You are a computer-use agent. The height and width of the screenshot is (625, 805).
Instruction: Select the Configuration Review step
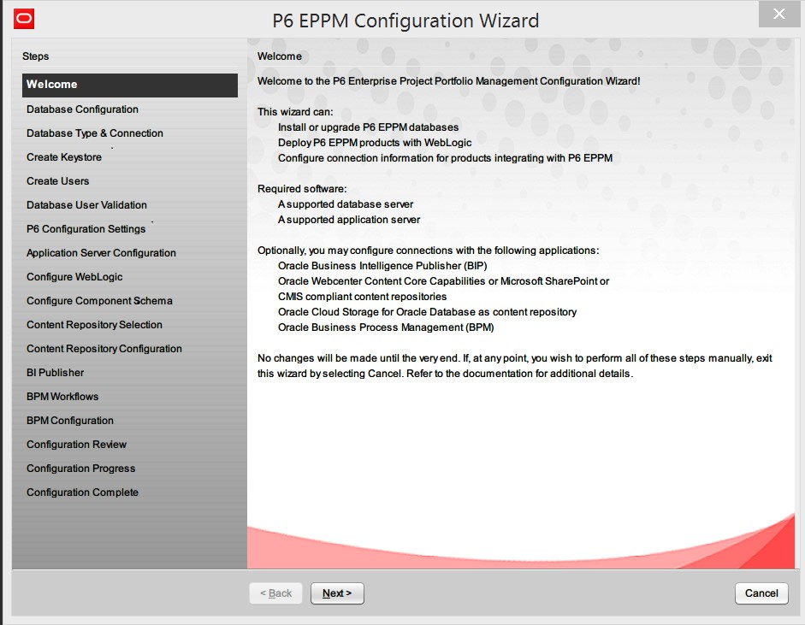(x=76, y=445)
